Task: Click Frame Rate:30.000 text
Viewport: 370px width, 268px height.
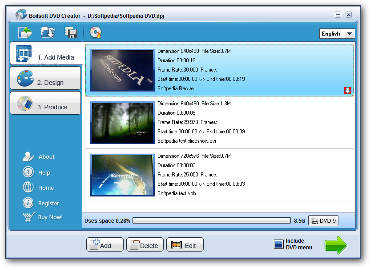Action: point(178,70)
